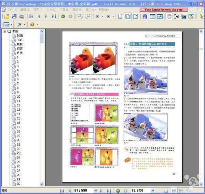Select the snapshot camera tool
Image resolution: width=205 pixels, height=194 pixels.
184,16
